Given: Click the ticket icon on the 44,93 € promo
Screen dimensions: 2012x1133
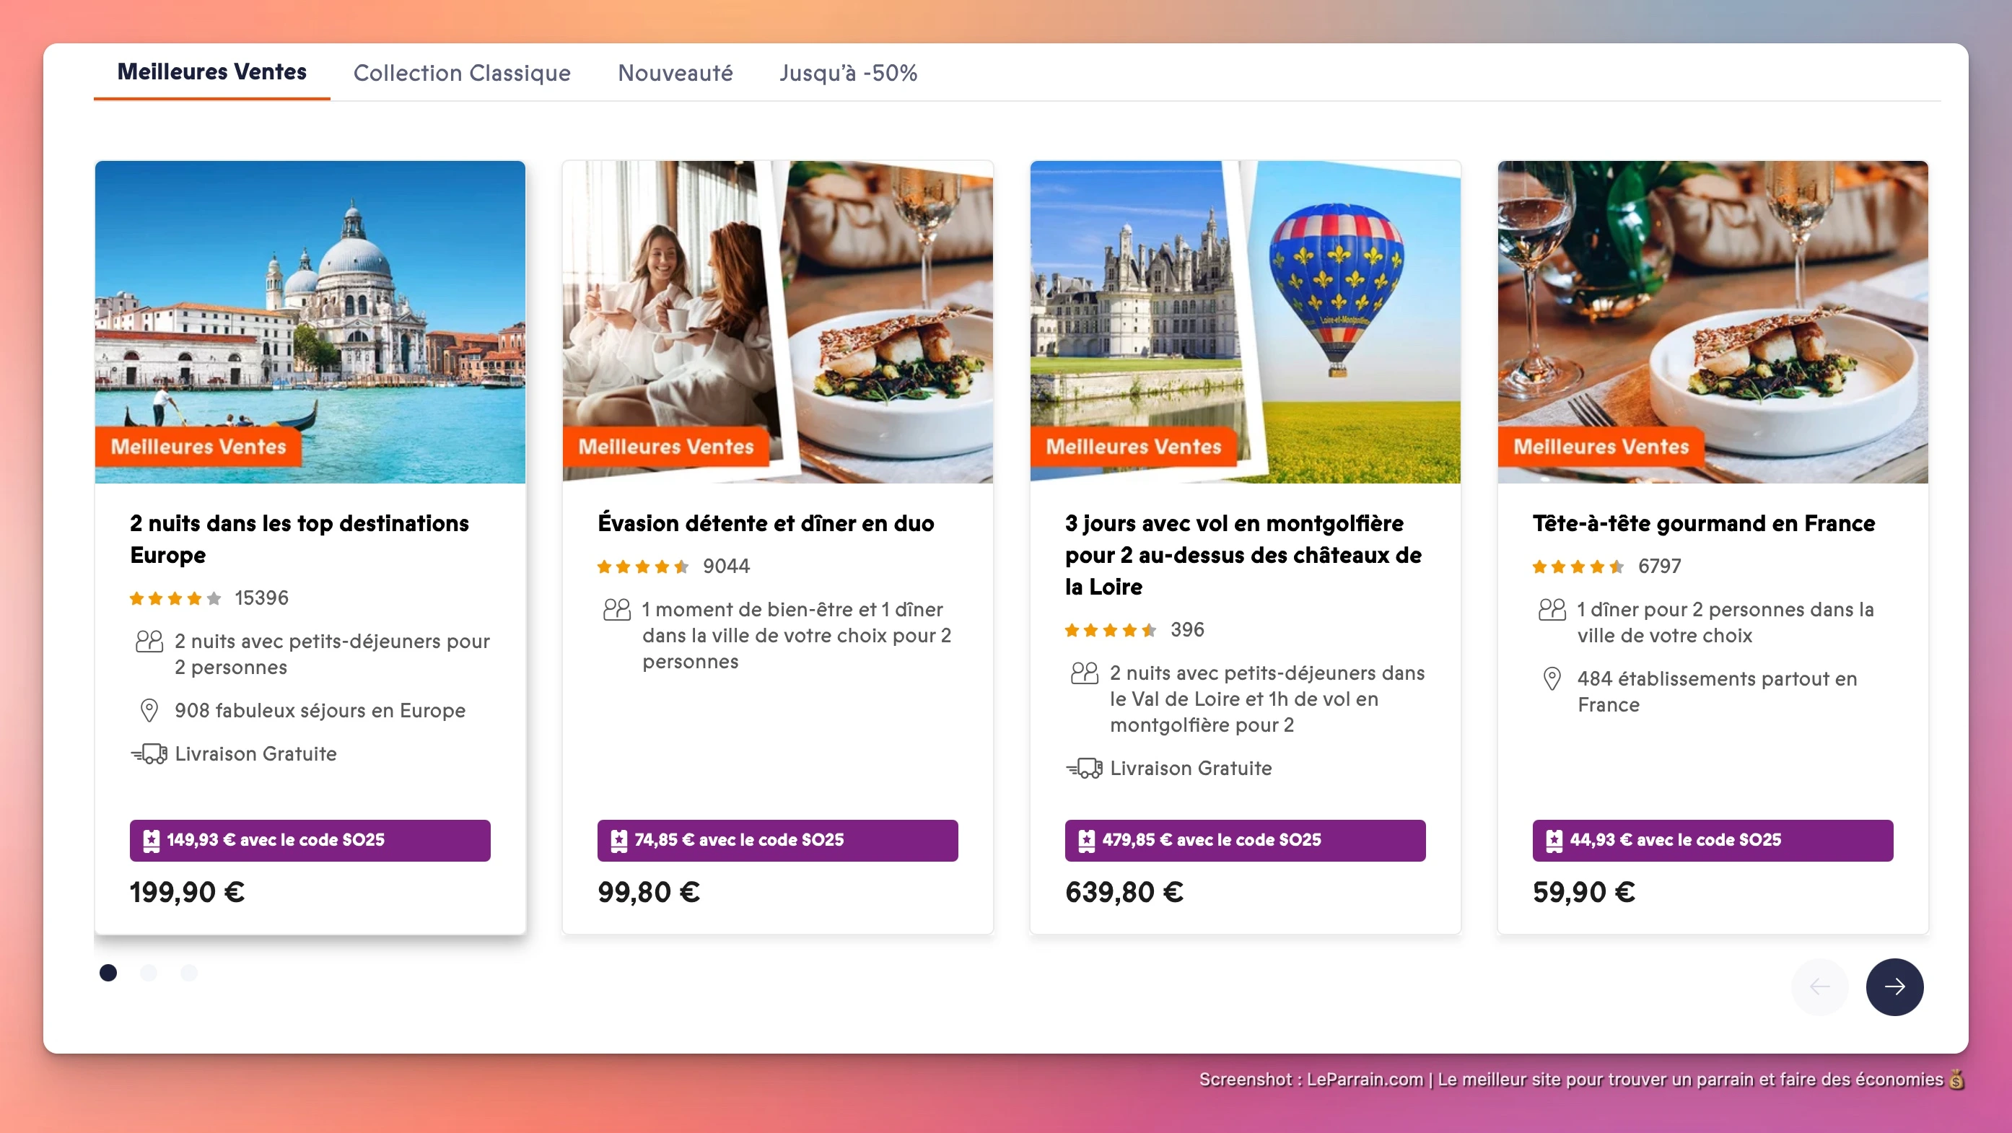Looking at the screenshot, I should (x=1554, y=840).
